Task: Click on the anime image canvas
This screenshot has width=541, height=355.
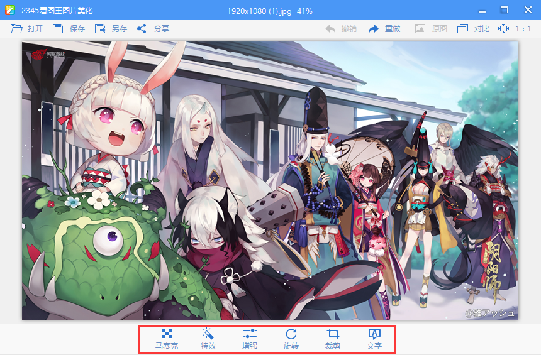Action: (x=270, y=181)
